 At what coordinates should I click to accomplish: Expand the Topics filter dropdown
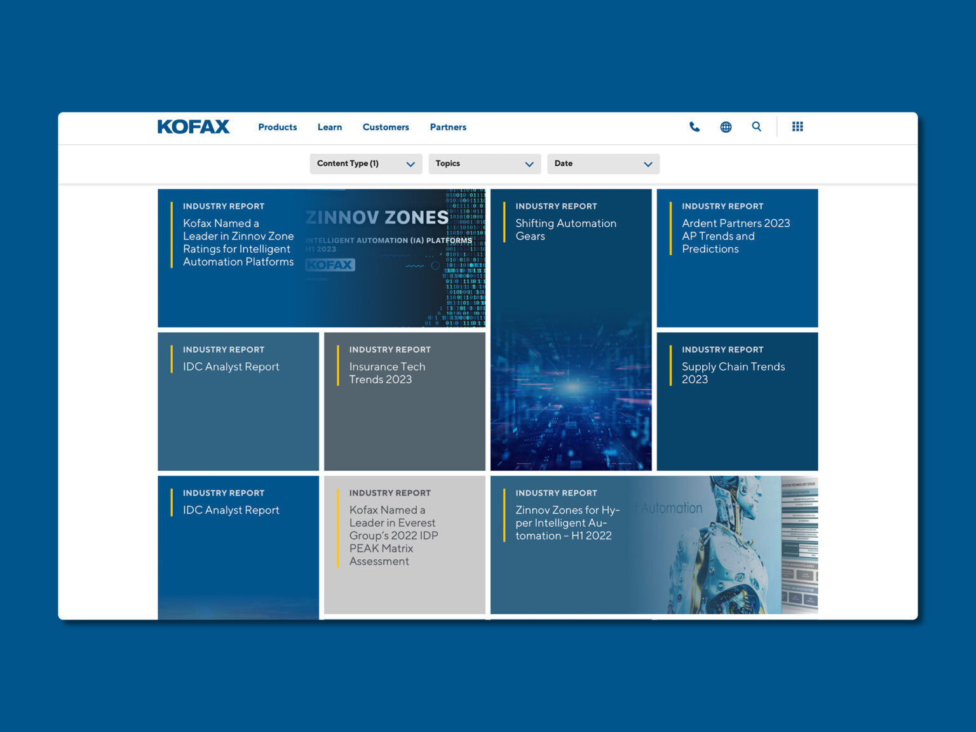click(x=484, y=164)
